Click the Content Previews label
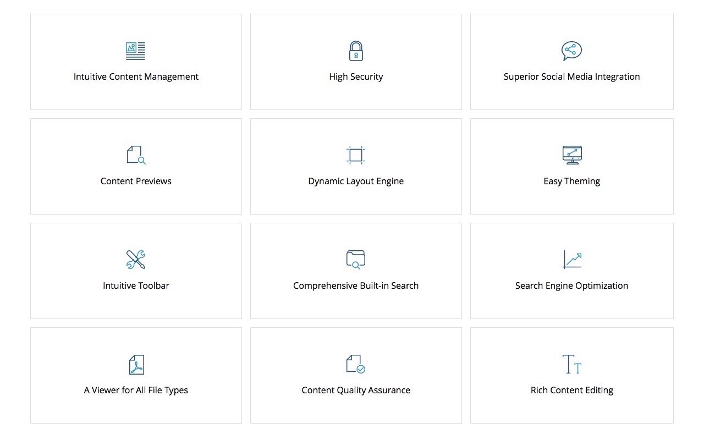This screenshot has height=434, width=704. (136, 182)
